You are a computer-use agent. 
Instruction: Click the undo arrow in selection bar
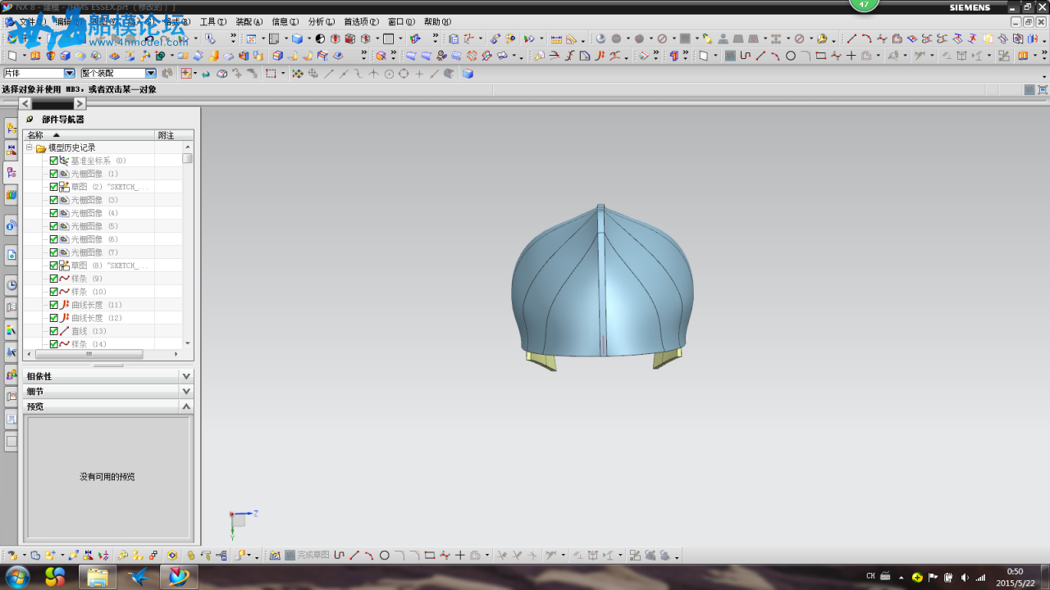[205, 74]
